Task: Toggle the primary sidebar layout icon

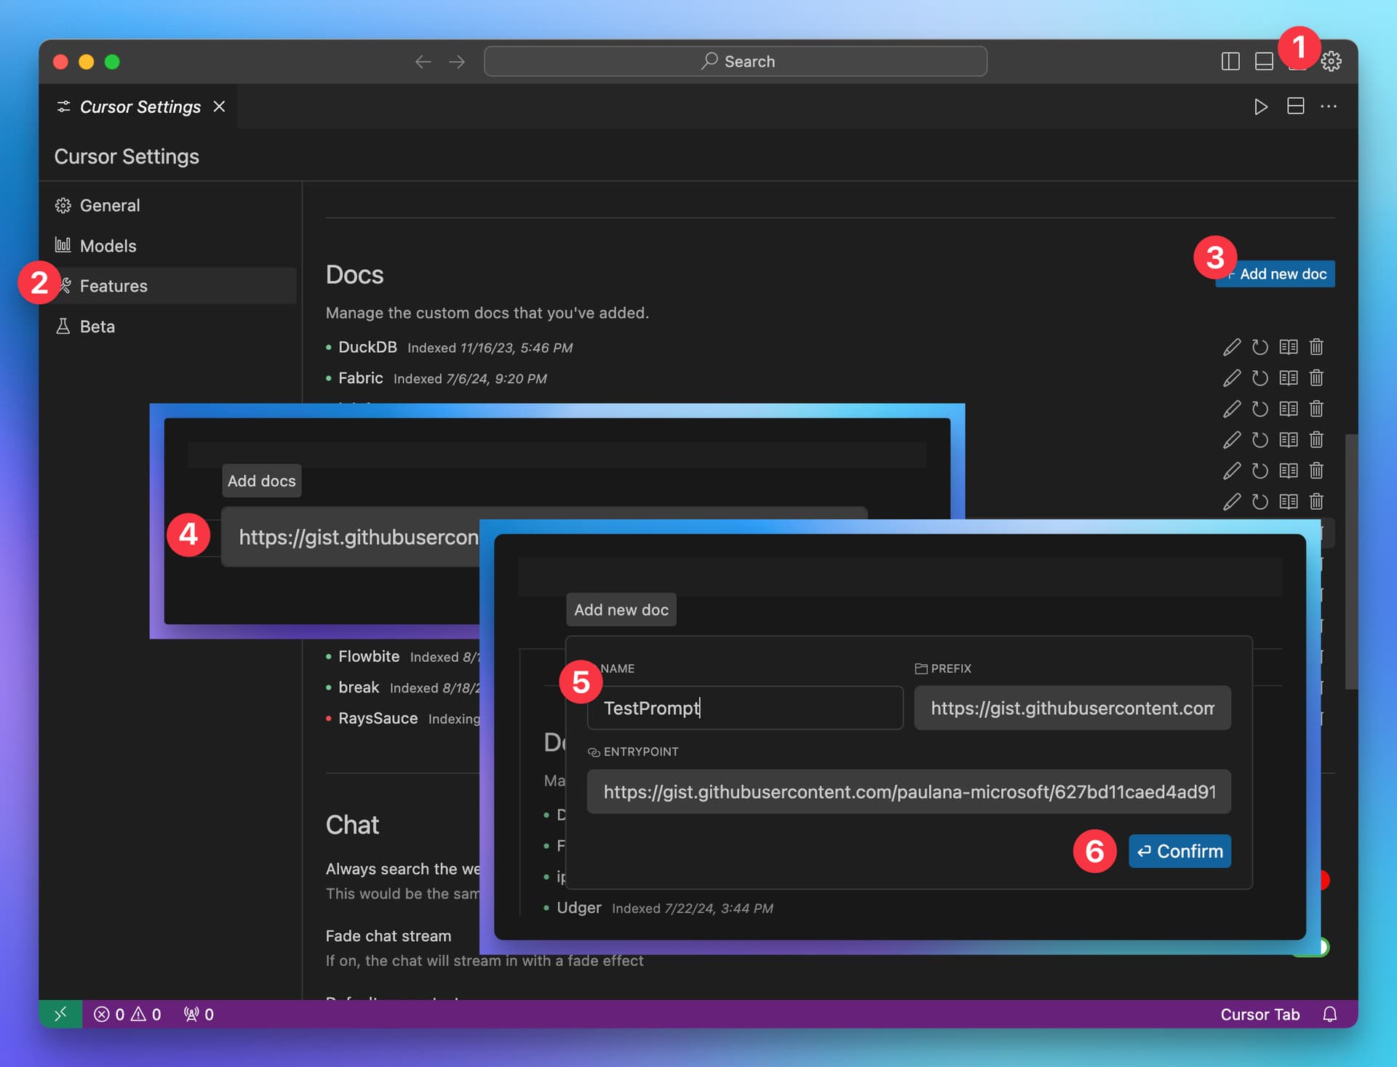Action: point(1230,61)
